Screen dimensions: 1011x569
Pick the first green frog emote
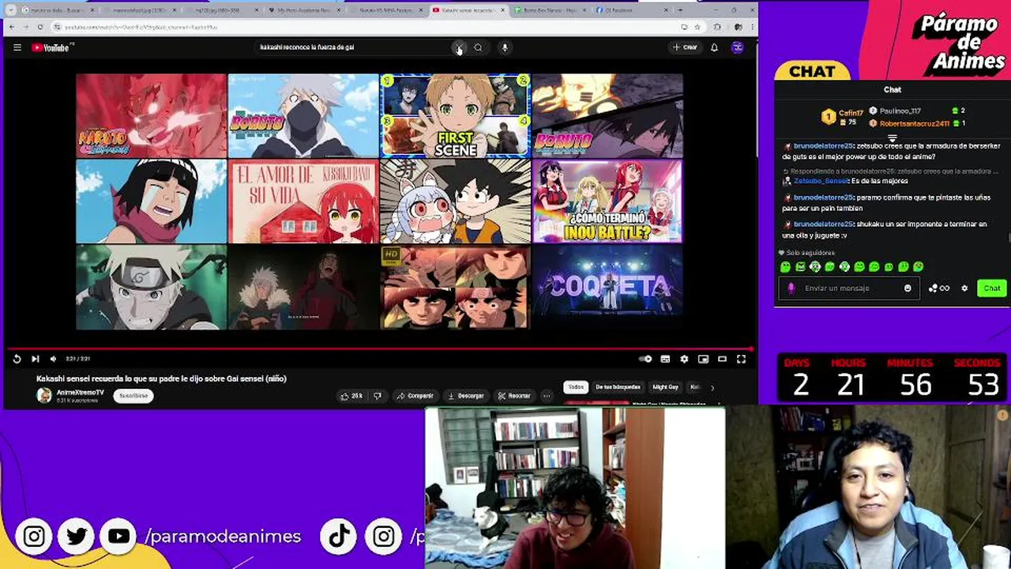(x=785, y=267)
